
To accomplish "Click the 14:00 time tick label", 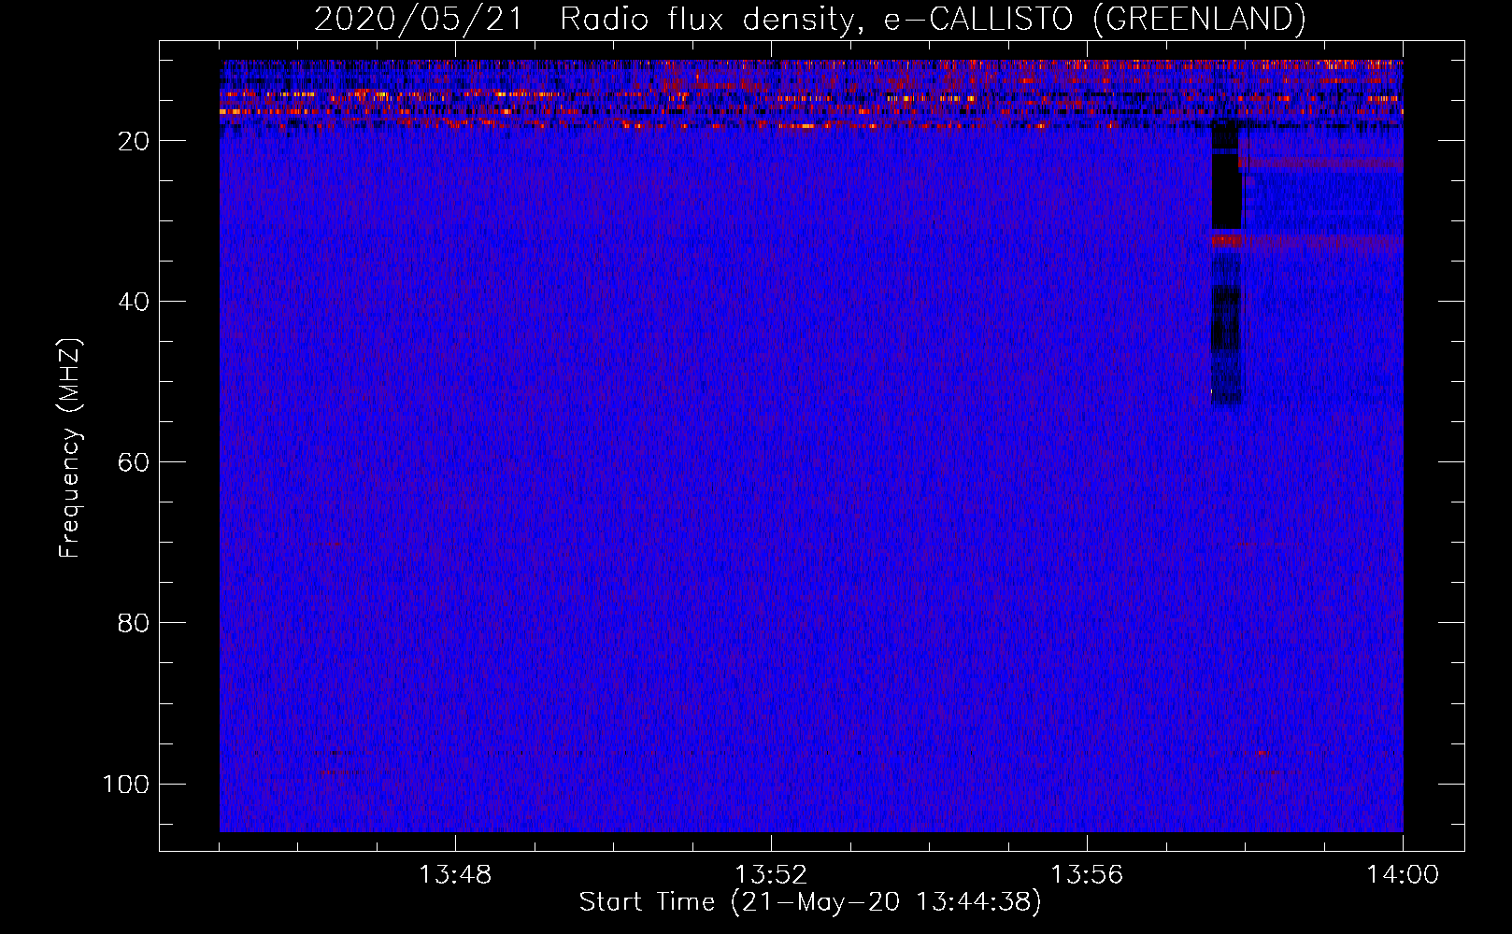I will [x=1403, y=875].
